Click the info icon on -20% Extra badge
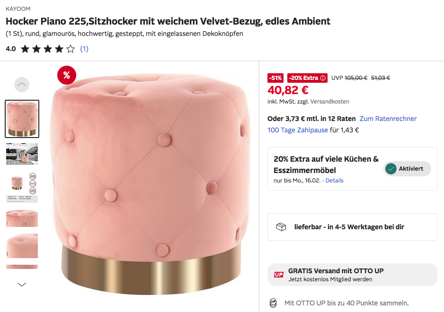 pyautogui.click(x=323, y=78)
